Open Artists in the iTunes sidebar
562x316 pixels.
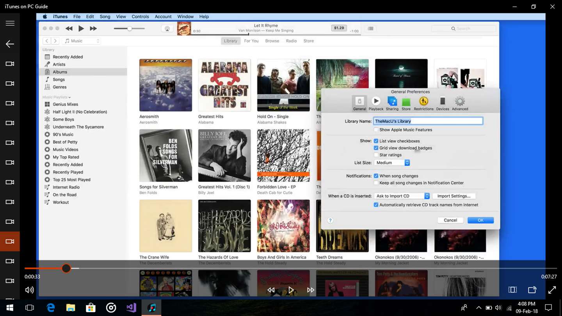(59, 64)
